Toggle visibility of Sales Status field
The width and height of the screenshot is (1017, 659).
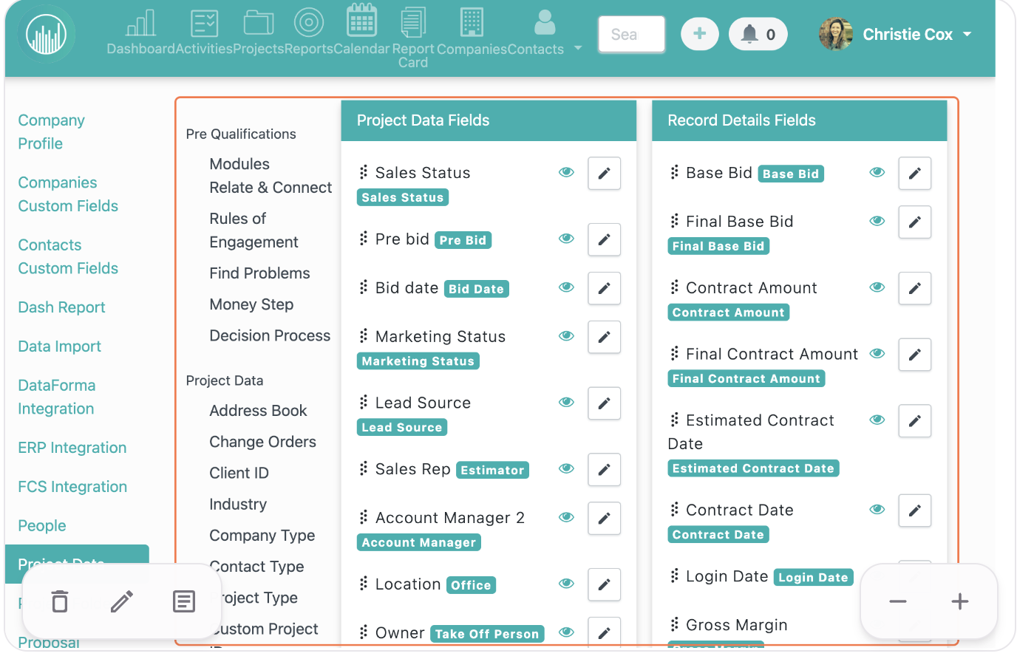(566, 172)
